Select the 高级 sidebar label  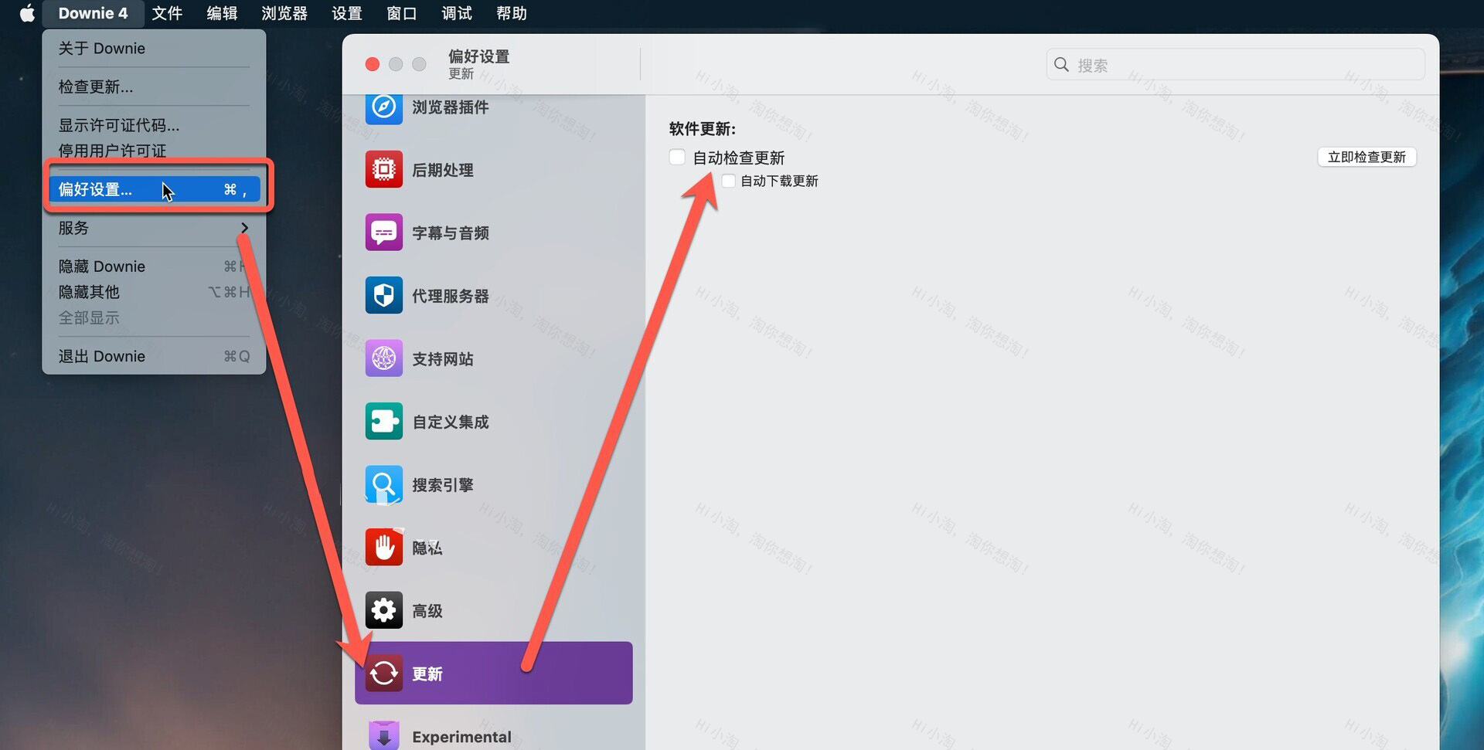(x=427, y=611)
